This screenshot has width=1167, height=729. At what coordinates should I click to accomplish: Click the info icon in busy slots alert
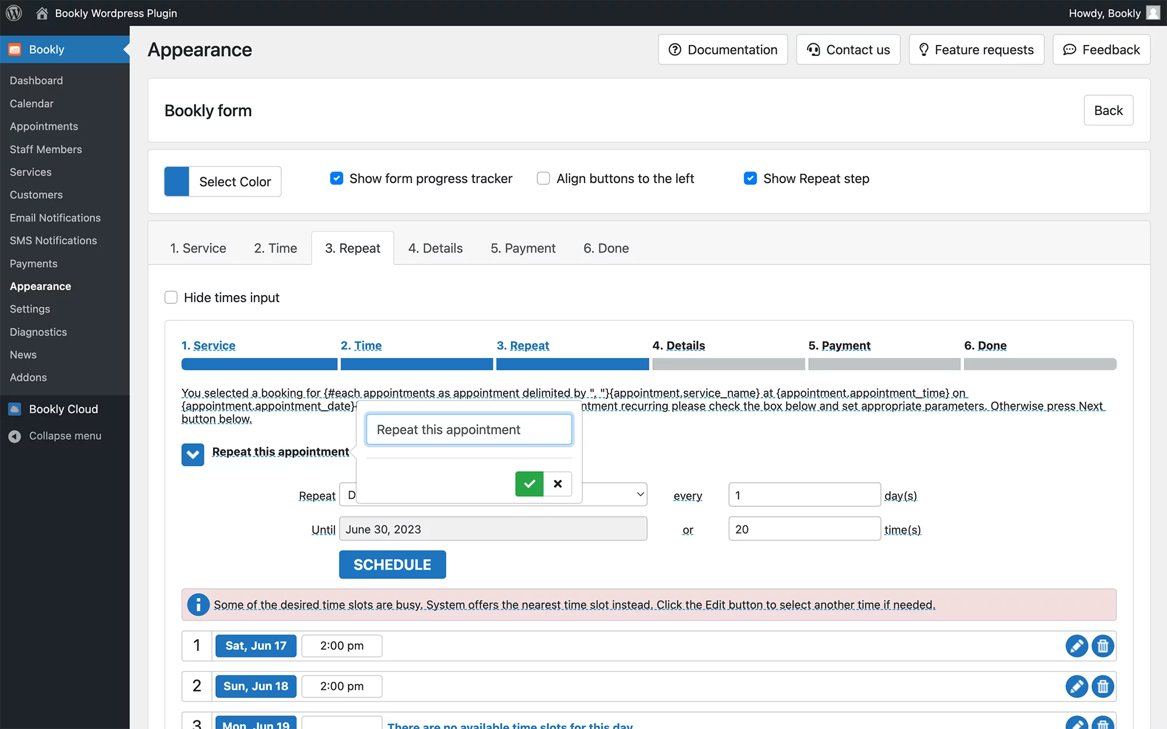[x=198, y=605]
